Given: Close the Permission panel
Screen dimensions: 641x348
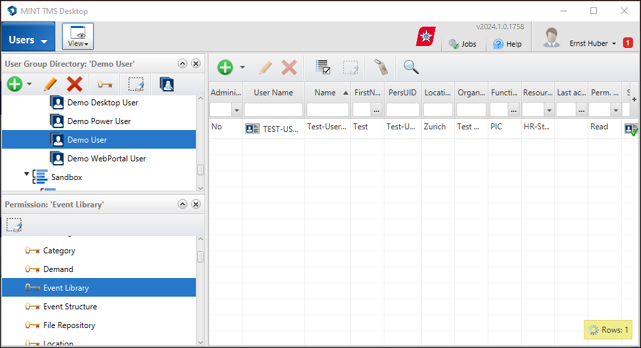Looking at the screenshot, I should point(196,204).
